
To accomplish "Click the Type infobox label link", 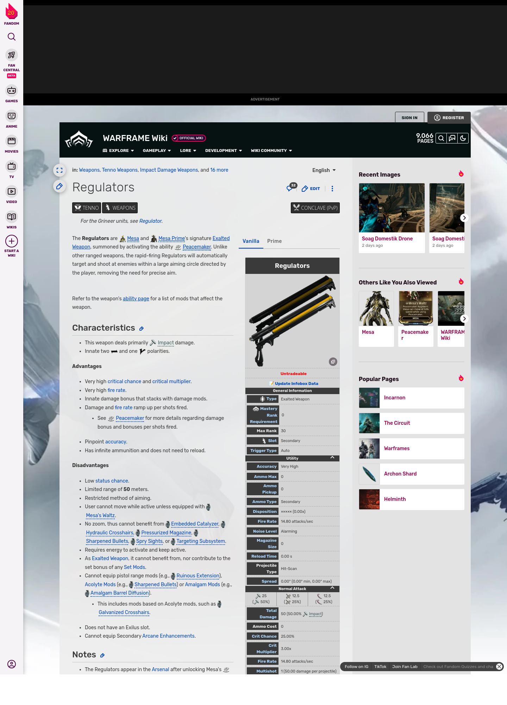I will pos(271,399).
